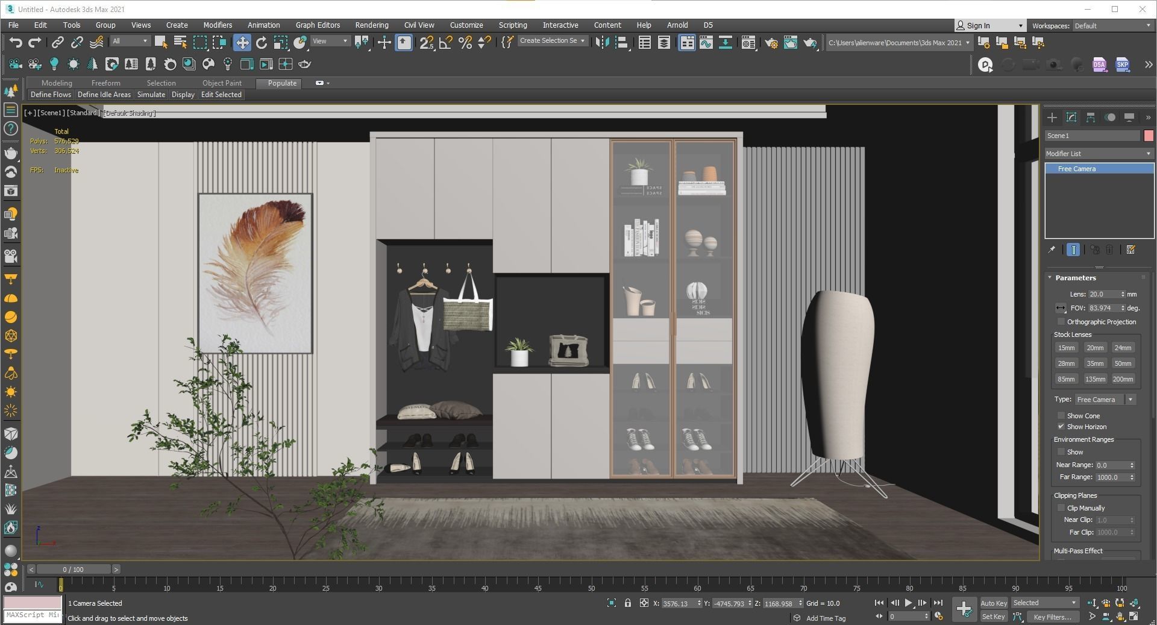Toggle the Selection Lock padlock
Viewport: 1157px width, 625px height.
(628, 603)
